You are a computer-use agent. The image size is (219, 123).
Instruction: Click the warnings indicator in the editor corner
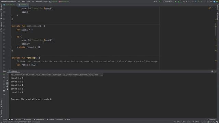point(210,8)
